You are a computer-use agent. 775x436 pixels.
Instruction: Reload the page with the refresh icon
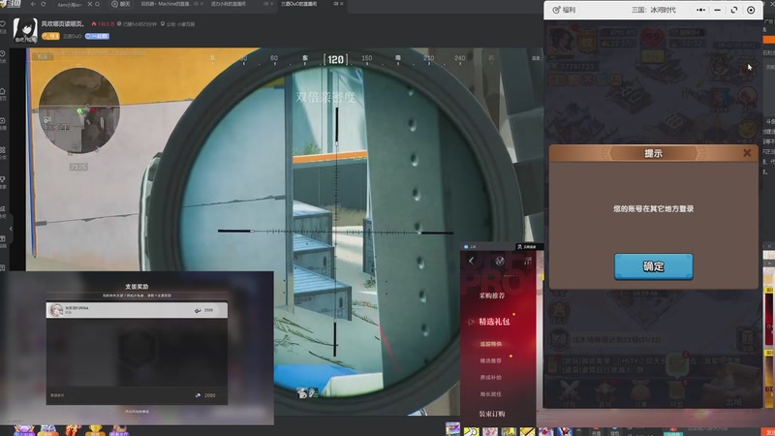click(x=44, y=4)
